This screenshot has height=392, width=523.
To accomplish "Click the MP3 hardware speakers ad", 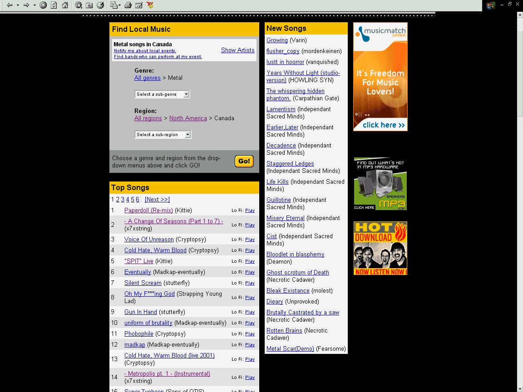I will (380, 184).
